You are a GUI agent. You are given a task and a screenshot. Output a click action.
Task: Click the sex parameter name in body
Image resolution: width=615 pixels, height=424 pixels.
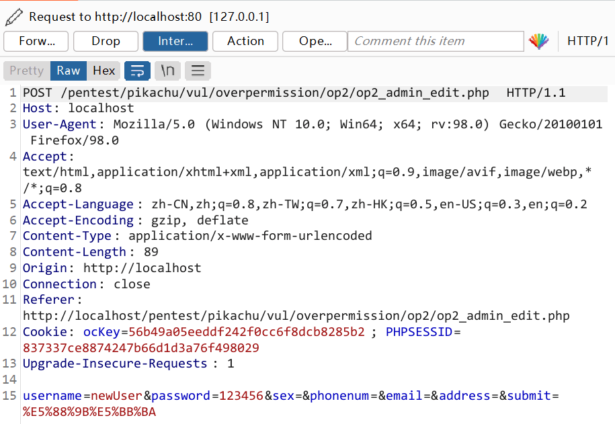tap(284, 396)
